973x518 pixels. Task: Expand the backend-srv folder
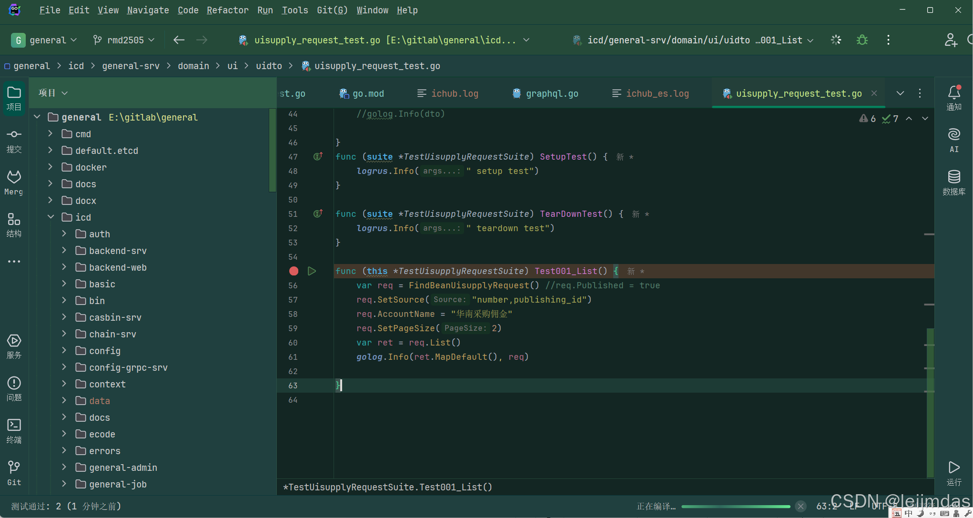coord(64,251)
